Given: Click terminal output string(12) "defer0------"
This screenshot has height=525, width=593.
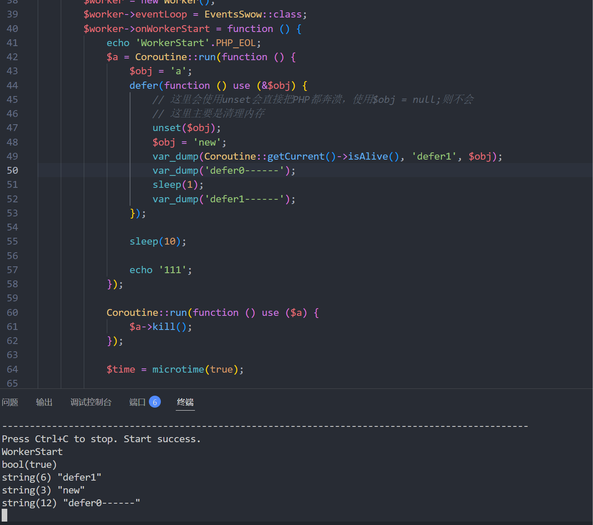Looking at the screenshot, I should pyautogui.click(x=71, y=503).
